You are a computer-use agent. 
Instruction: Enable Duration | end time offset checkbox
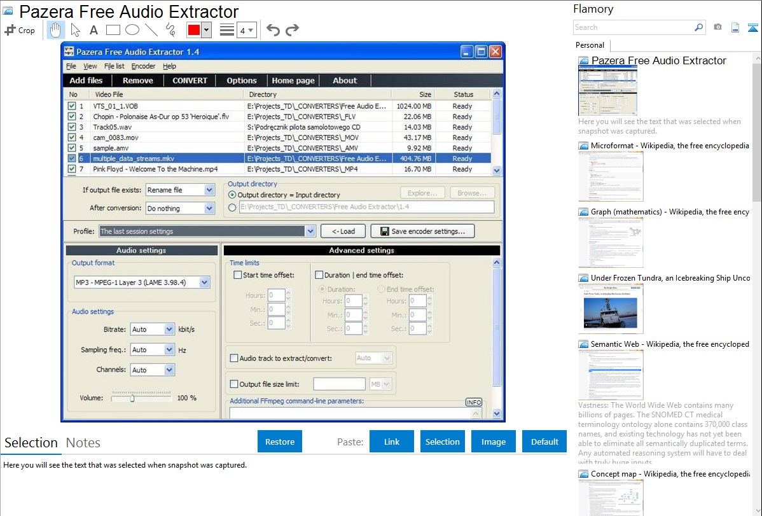[x=319, y=275]
